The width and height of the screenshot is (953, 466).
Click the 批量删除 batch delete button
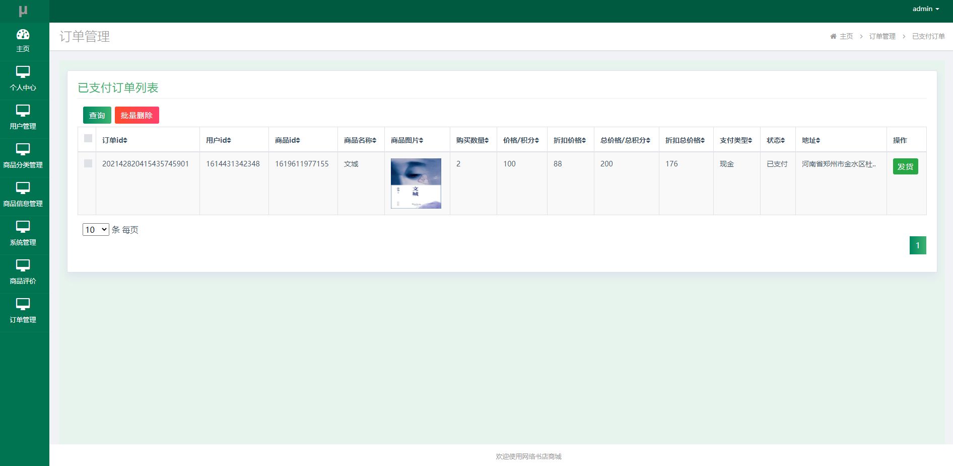coord(137,115)
